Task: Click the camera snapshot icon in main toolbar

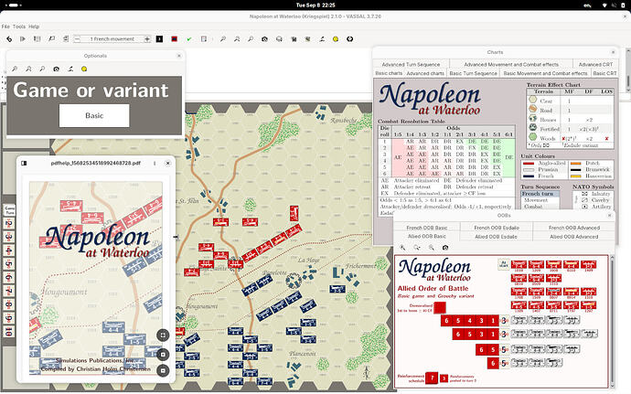Action: 264,39
